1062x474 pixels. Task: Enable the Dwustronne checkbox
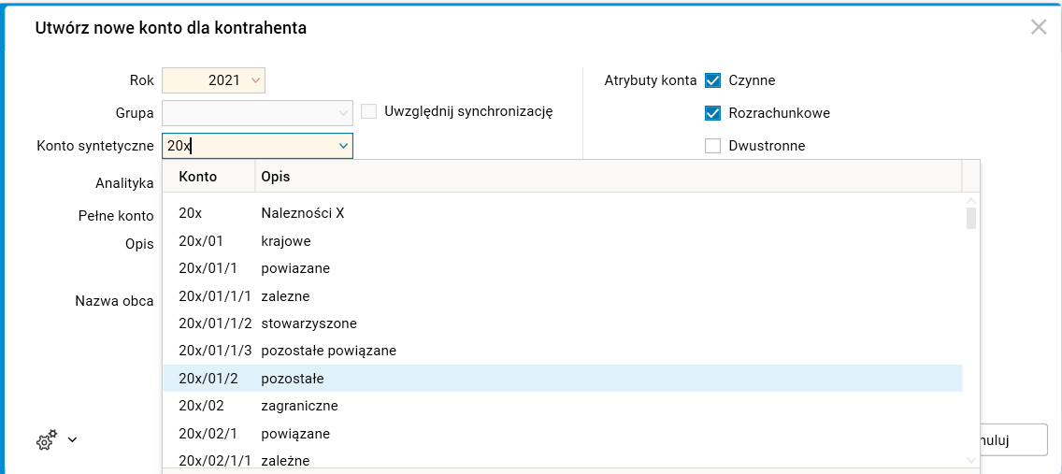tap(713, 146)
